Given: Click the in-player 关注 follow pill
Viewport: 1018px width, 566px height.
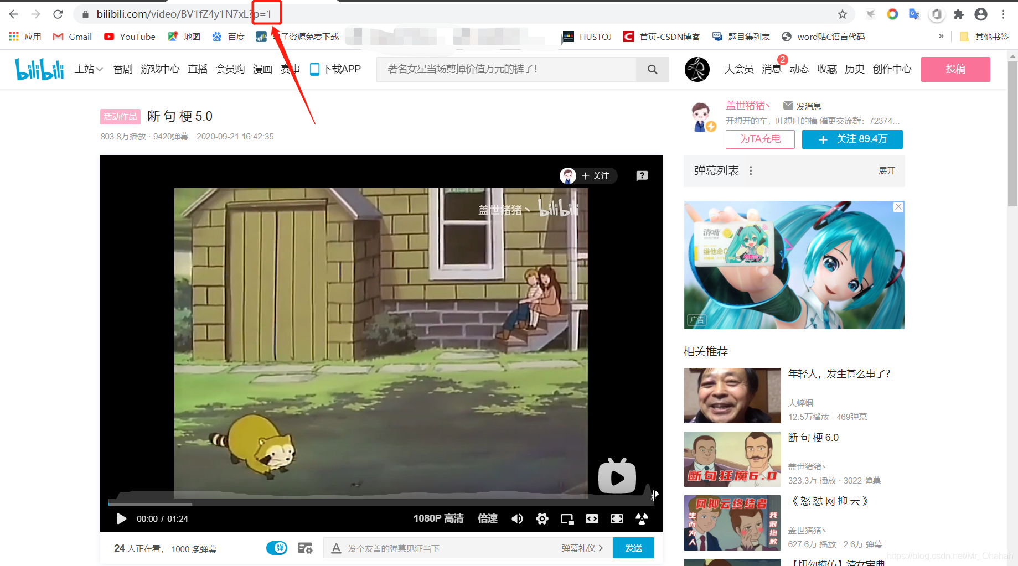Looking at the screenshot, I should [x=588, y=176].
